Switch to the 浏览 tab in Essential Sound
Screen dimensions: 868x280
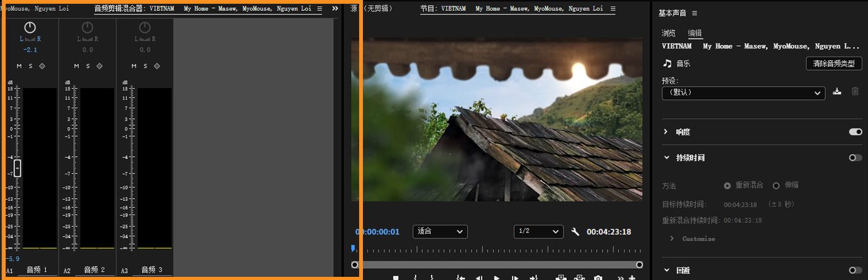coord(669,33)
